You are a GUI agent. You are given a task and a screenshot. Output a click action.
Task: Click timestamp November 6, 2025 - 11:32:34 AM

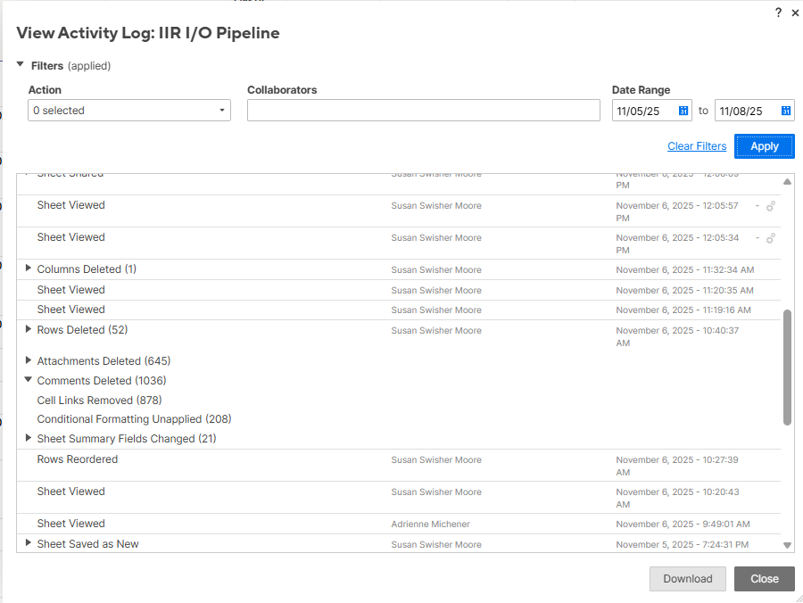point(684,269)
